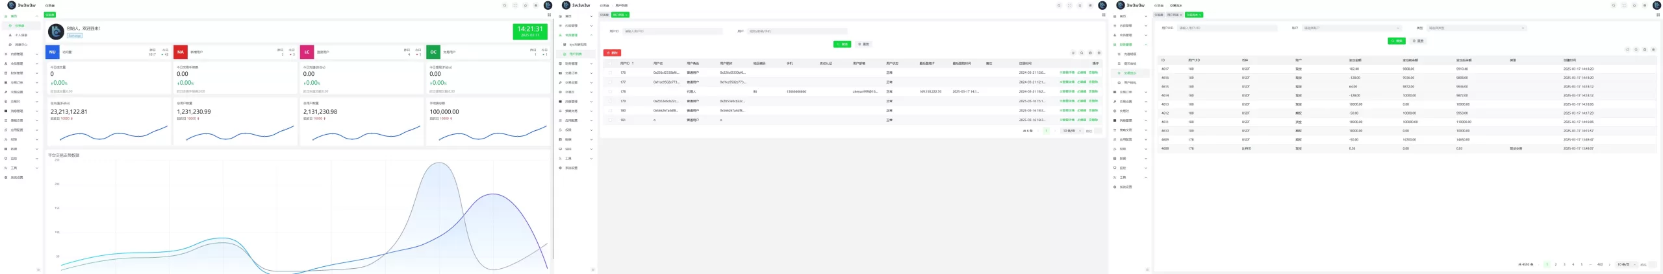
Task: Collapse the sidebar using the dashboard's bottom icon
Action: point(38,269)
